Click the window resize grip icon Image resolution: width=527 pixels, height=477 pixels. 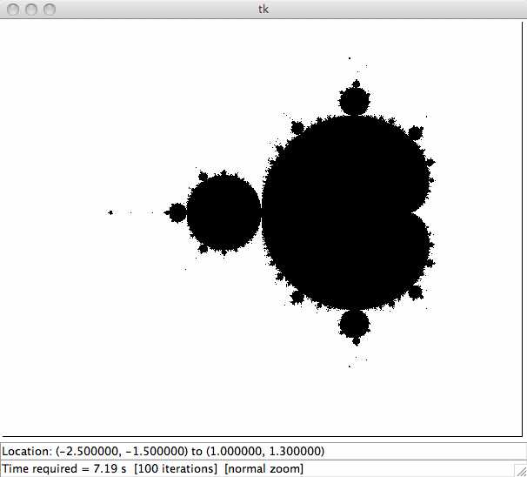[521, 471]
